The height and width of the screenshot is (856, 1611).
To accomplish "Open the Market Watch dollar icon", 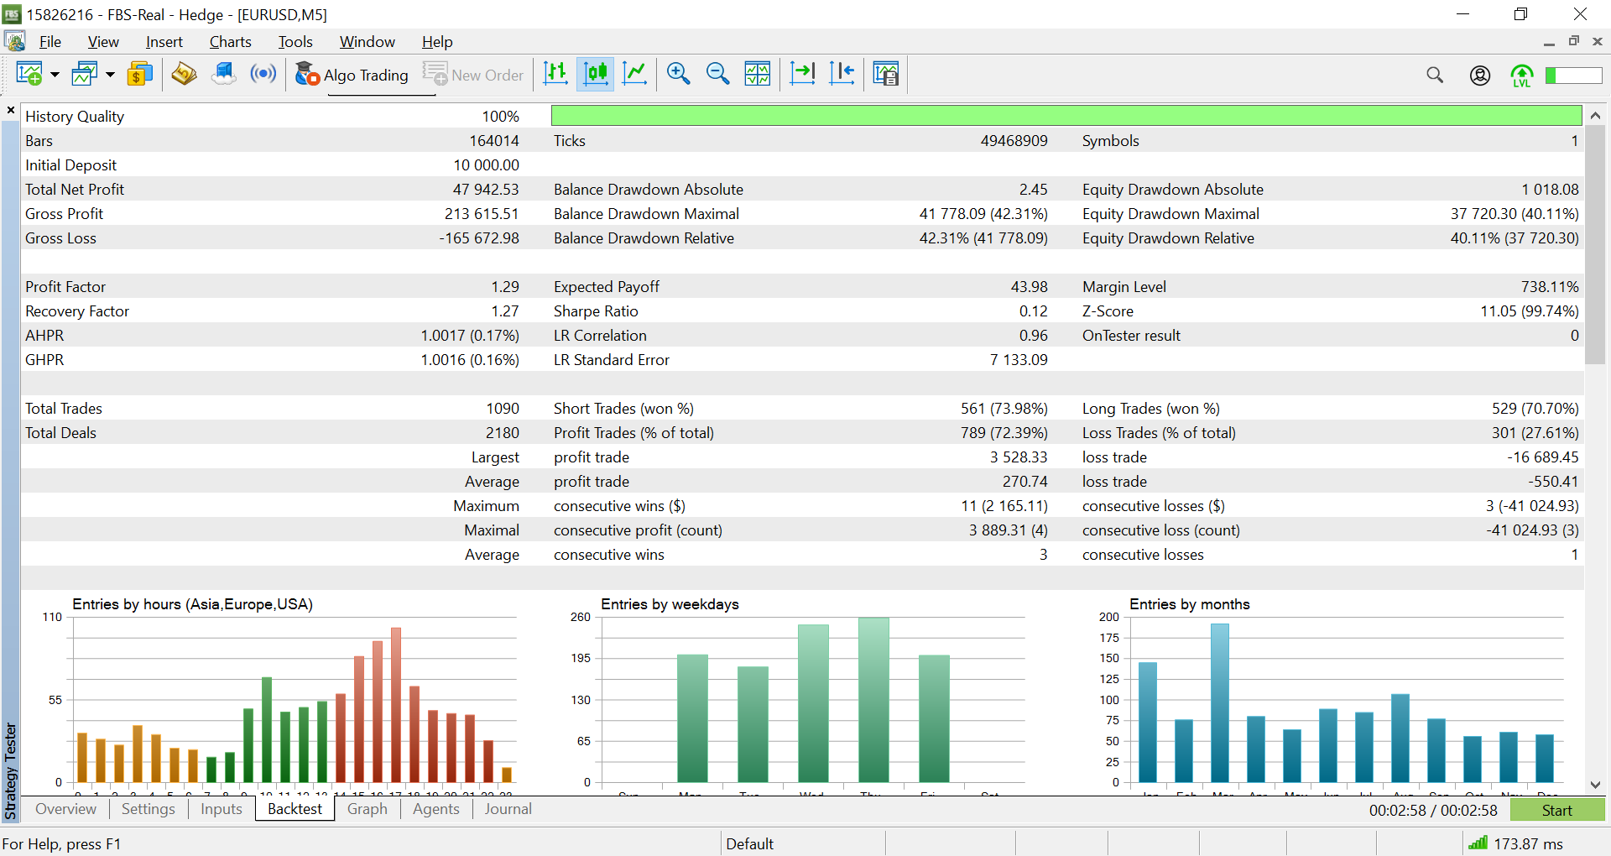I will 140,75.
